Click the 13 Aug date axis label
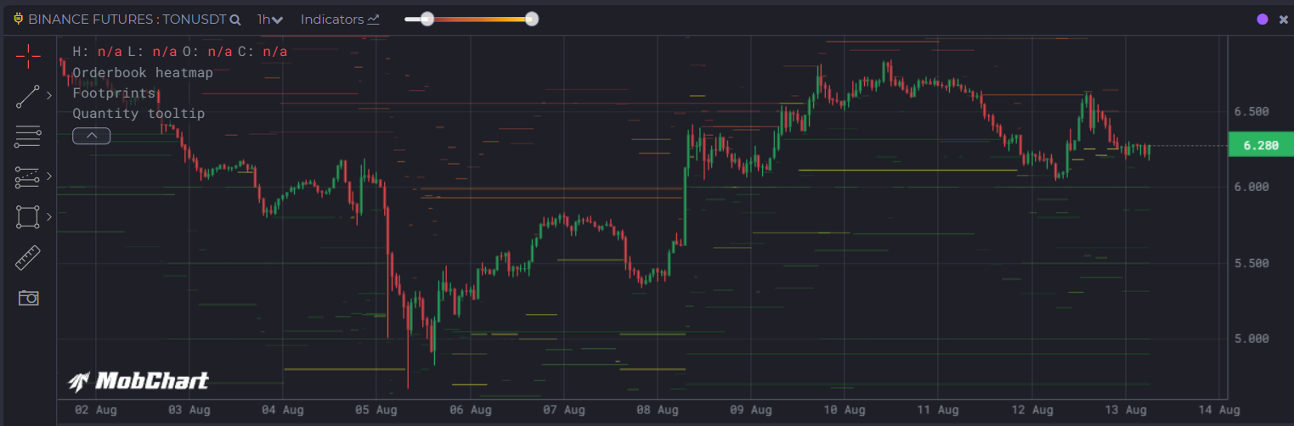This screenshot has height=426, width=1294. click(1124, 410)
